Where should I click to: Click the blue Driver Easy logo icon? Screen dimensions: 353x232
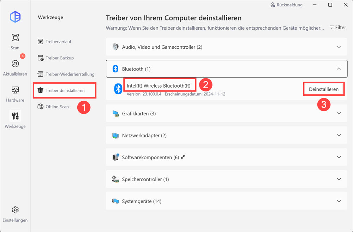click(15, 17)
